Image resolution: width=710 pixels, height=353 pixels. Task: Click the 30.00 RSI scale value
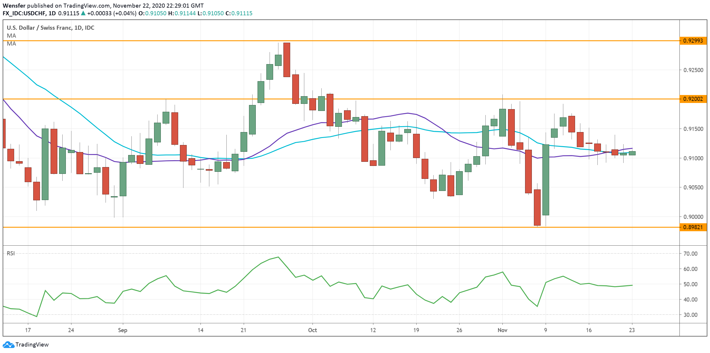click(x=690, y=315)
